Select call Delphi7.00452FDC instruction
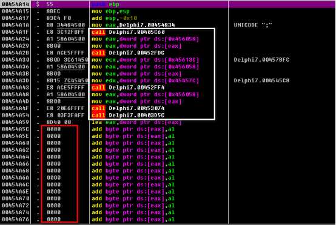The height and width of the screenshot is (225, 336). pos(128,53)
